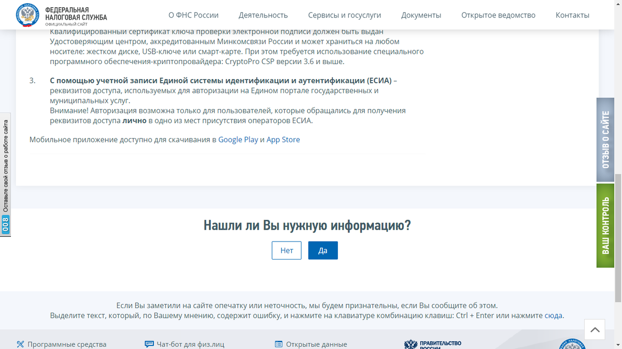This screenshot has height=349, width=622.
Task: Open the Ваш контроль side panel
Action: 604,227
